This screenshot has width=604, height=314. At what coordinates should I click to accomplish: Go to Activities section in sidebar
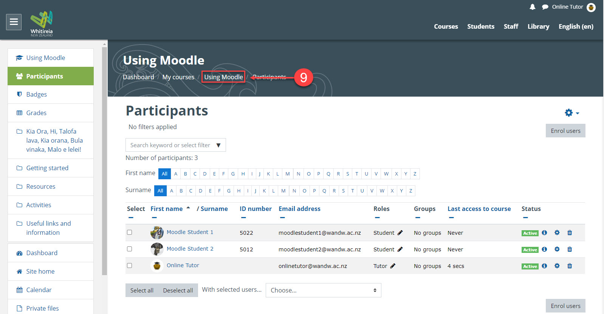[51, 205]
